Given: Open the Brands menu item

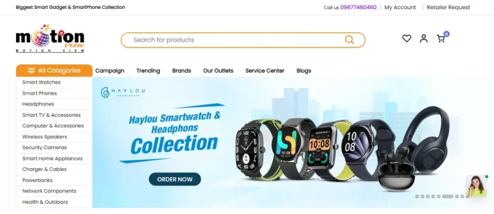Looking at the screenshot, I should pyautogui.click(x=181, y=70).
